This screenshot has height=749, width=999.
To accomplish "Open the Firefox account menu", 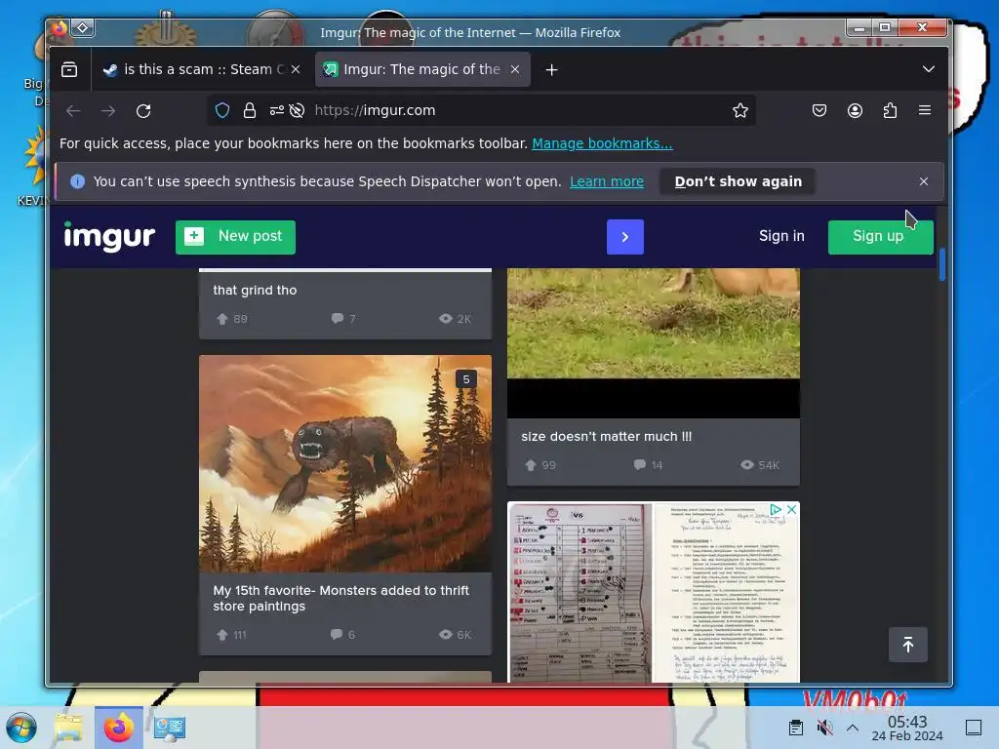I will coord(855,111).
